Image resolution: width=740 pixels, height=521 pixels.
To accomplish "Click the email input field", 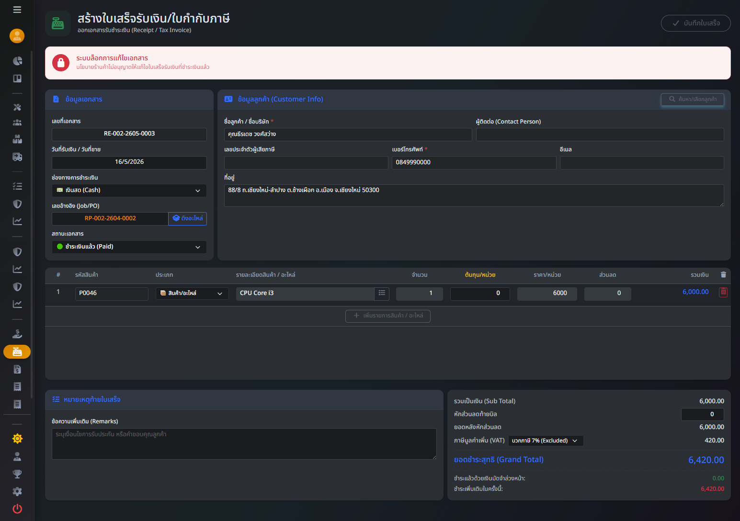I will [642, 163].
